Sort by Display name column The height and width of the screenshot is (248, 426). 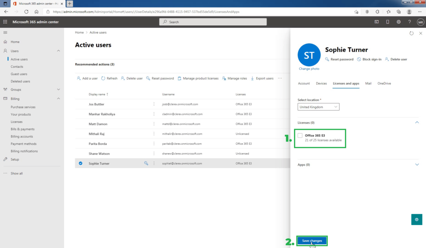click(x=98, y=94)
